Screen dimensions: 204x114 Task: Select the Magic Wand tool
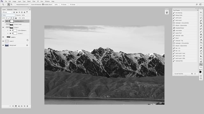[201, 21]
